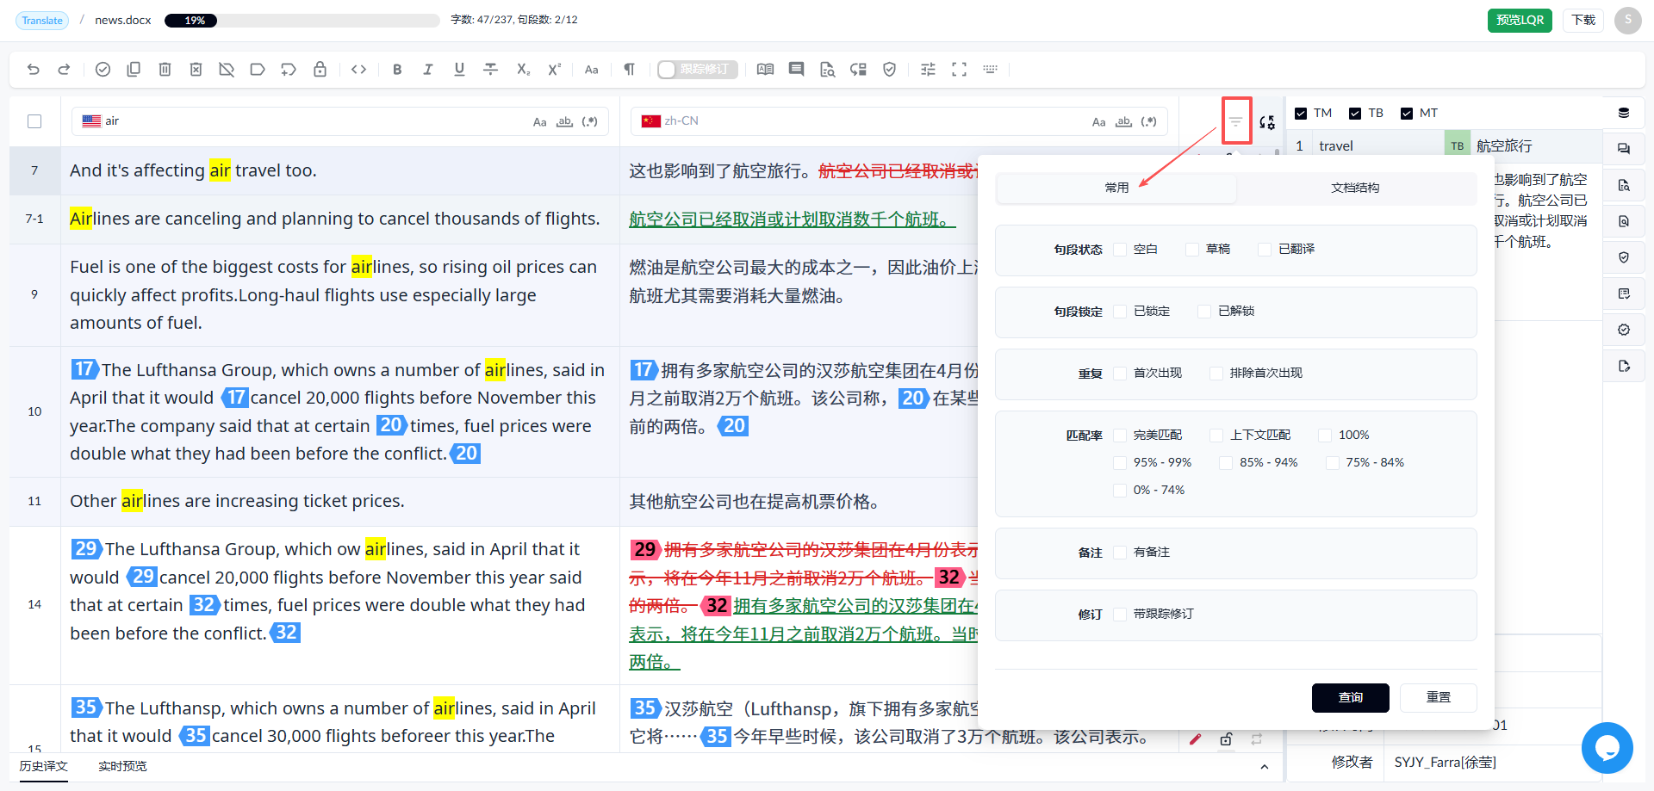Click the Undo arrow icon
Viewport: 1654px width, 791px height.
(x=34, y=70)
